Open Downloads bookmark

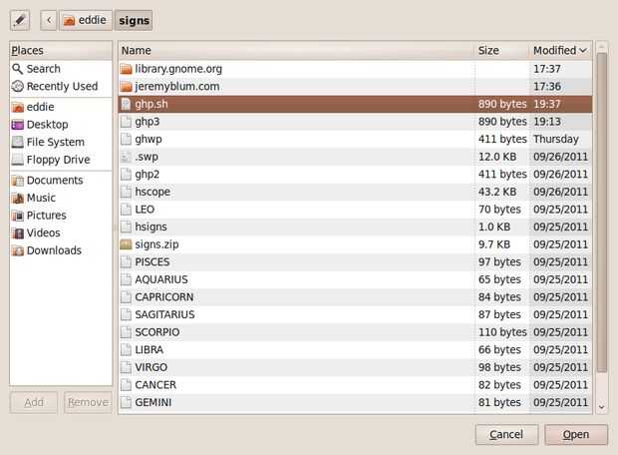click(x=61, y=250)
